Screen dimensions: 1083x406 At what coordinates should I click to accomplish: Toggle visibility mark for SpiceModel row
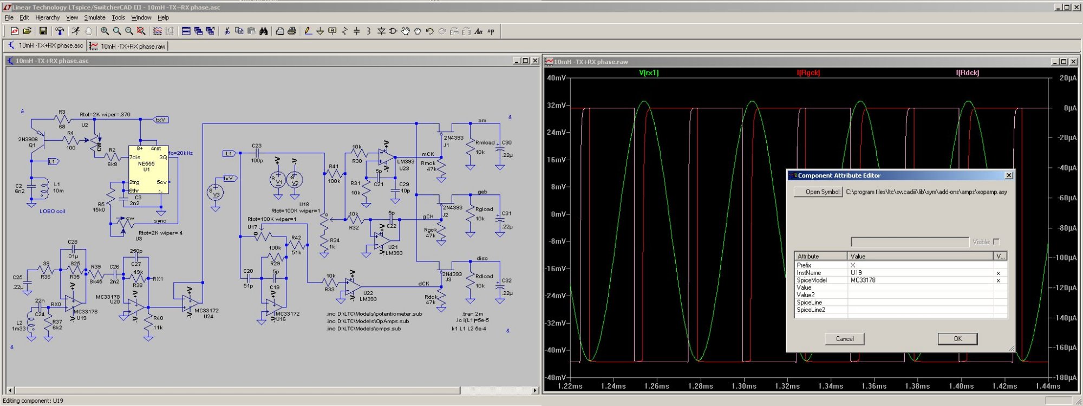(998, 280)
